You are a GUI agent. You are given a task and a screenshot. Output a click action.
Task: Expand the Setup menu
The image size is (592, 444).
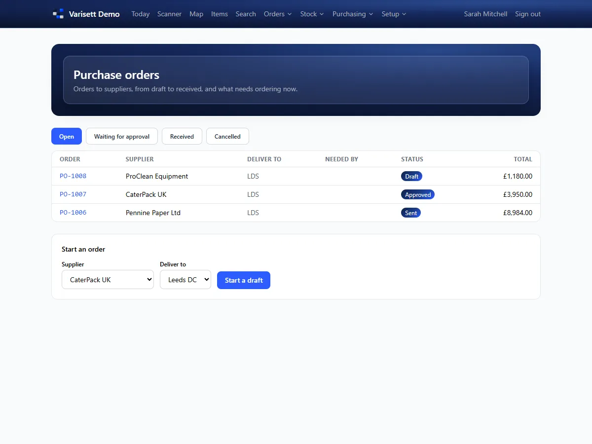point(394,14)
